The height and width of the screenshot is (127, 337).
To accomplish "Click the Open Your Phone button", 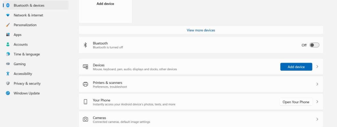I will click(296, 102).
